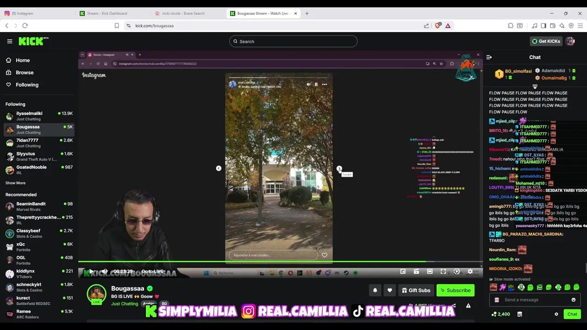Open 7idan7777 channel
The height and width of the screenshot is (330, 587).
39,143
